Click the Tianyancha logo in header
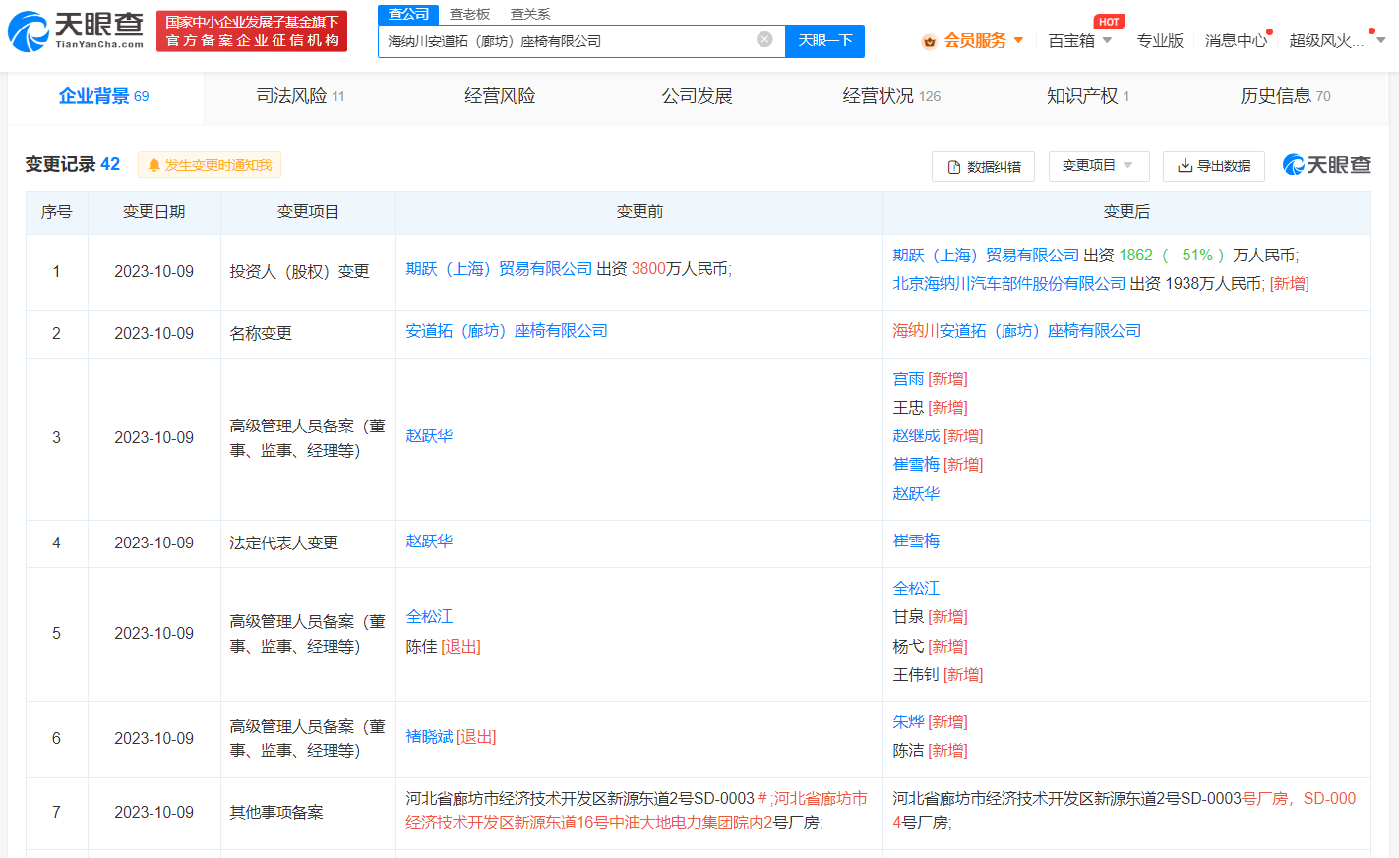 [x=76, y=30]
